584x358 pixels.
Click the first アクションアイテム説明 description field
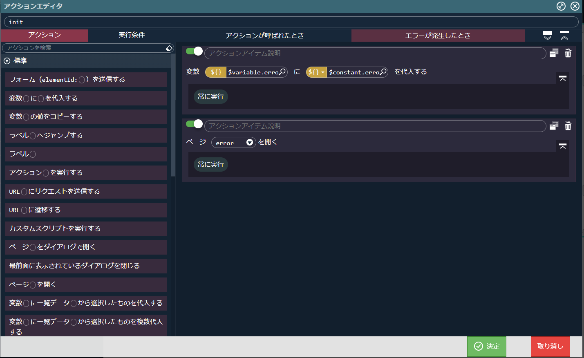click(375, 53)
